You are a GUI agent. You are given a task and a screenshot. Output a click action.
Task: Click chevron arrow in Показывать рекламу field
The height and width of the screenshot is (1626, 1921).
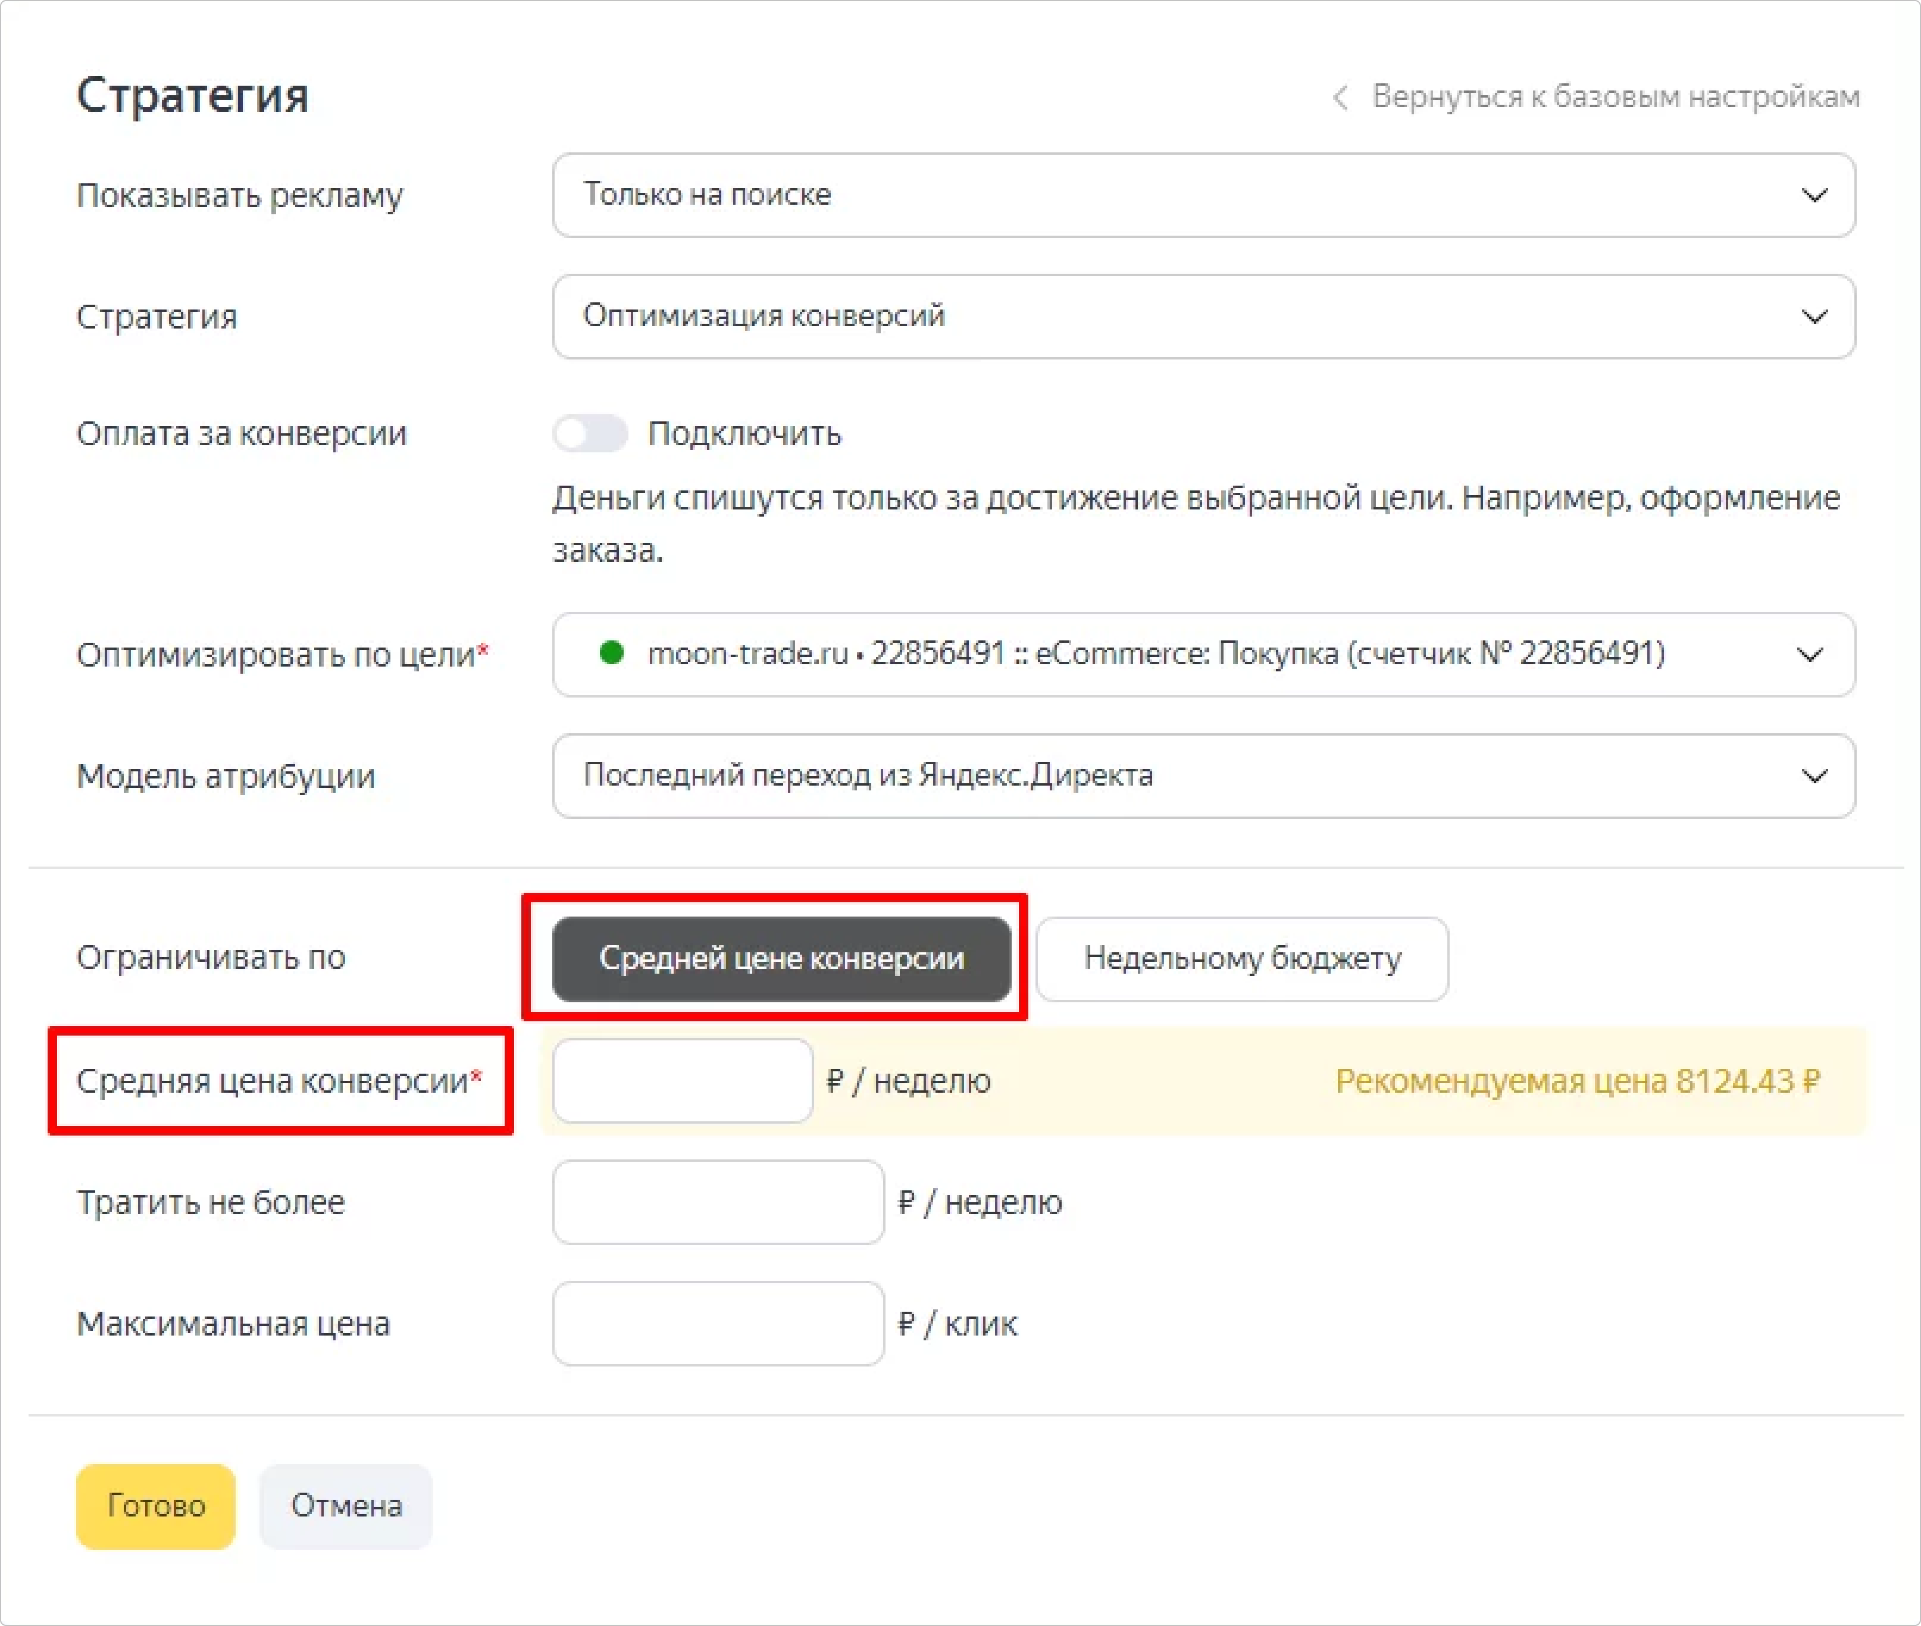point(1813,195)
